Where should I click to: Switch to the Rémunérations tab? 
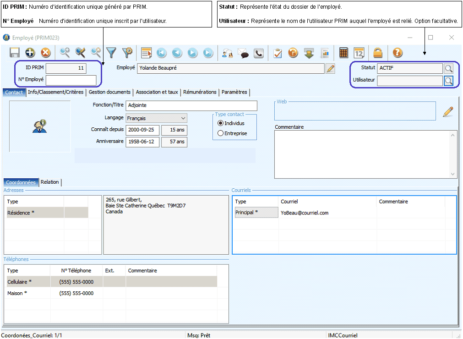point(200,92)
